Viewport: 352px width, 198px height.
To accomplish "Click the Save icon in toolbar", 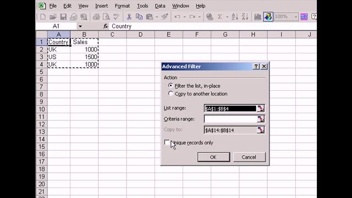I will coord(63,17).
